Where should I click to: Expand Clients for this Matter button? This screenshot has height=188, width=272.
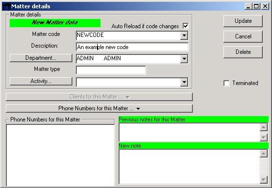[99, 97]
